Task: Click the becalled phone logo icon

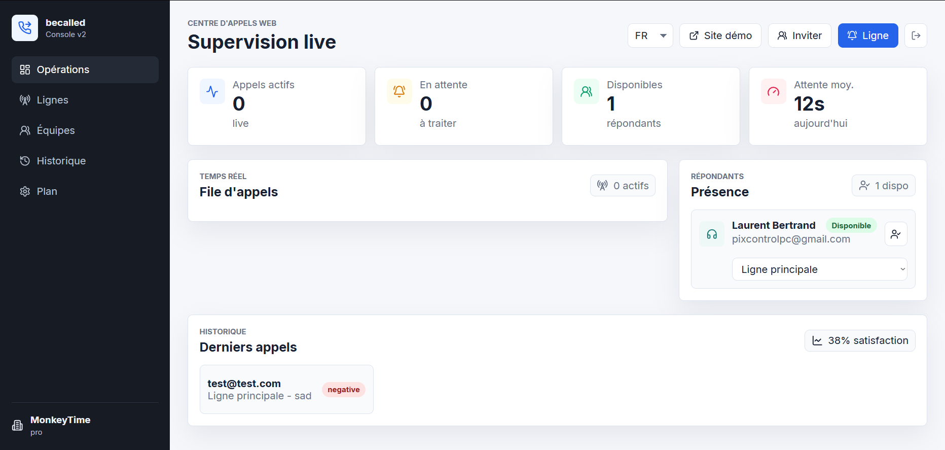Action: 25,28
